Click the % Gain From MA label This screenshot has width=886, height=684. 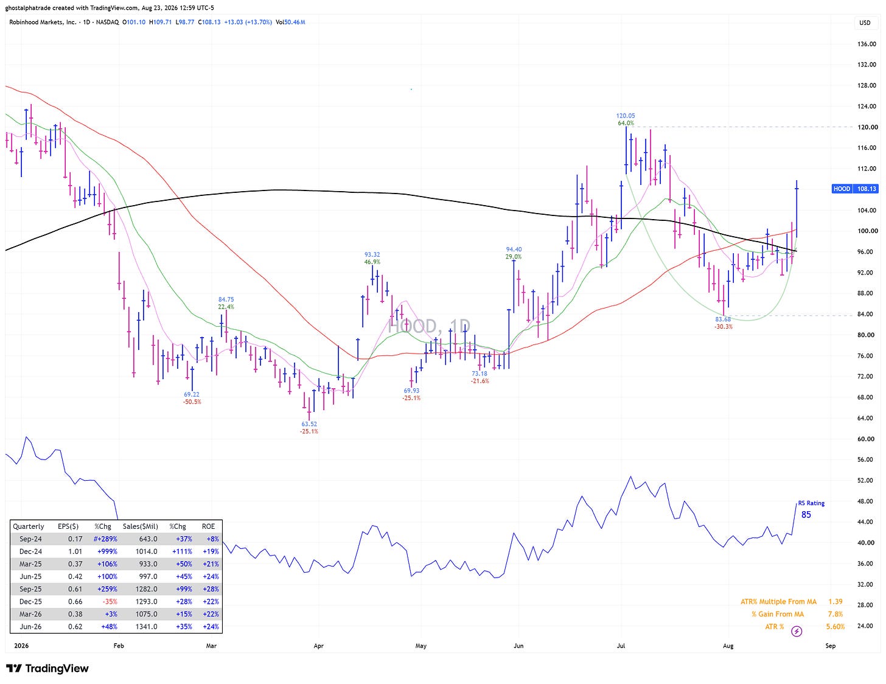[778, 615]
